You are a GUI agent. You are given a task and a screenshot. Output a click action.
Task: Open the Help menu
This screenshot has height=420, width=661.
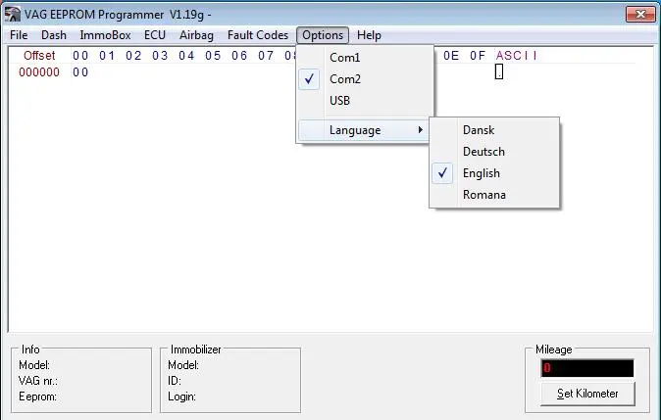369,35
